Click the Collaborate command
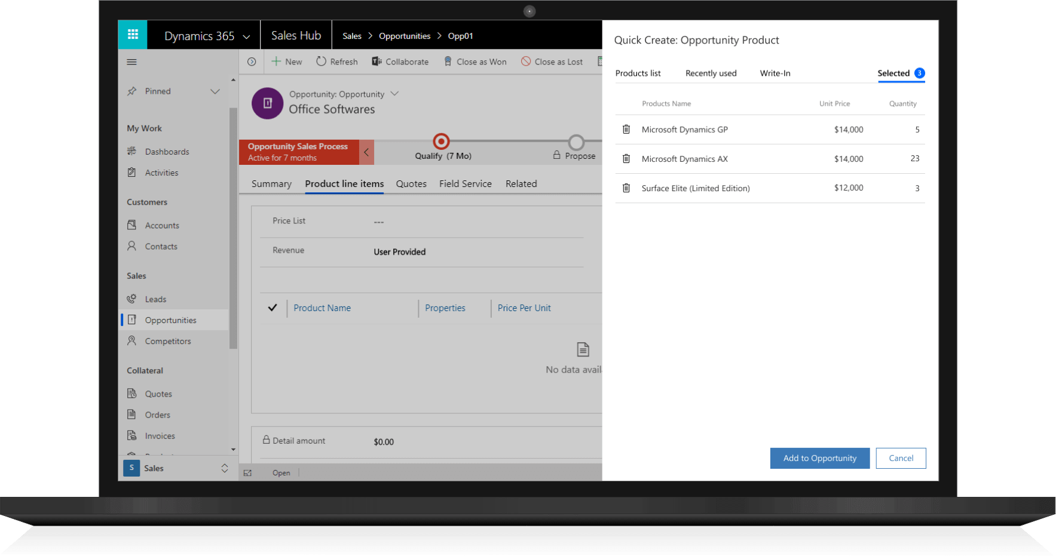This screenshot has width=1056, height=556. [400, 62]
